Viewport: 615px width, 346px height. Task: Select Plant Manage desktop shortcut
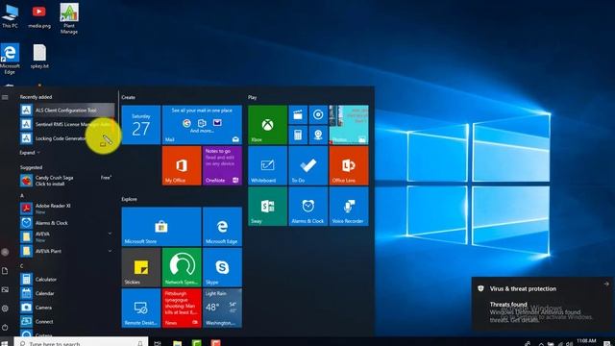pos(69,18)
